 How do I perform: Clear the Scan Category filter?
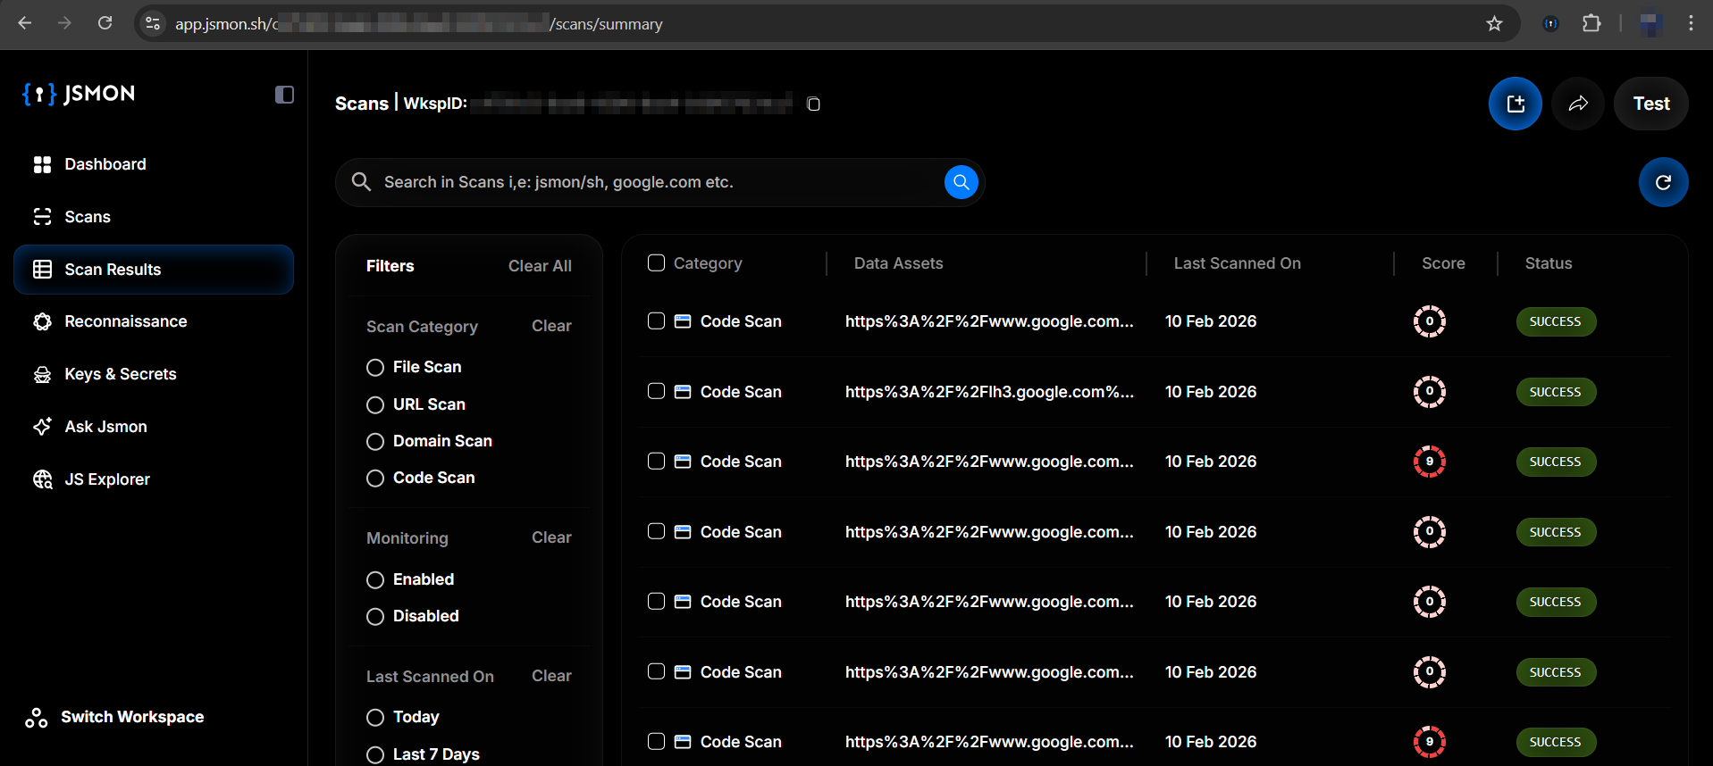(551, 326)
